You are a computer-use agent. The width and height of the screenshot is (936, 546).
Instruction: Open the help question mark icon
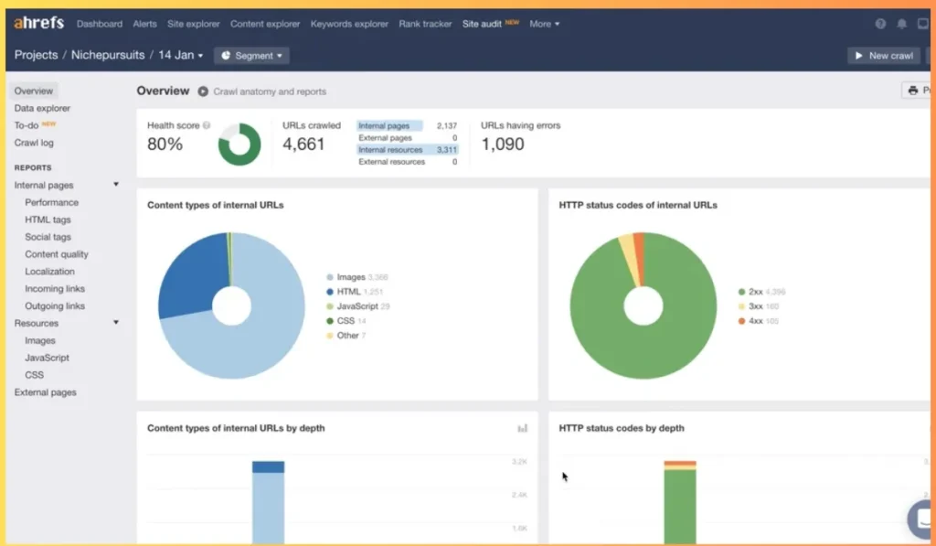coord(880,24)
